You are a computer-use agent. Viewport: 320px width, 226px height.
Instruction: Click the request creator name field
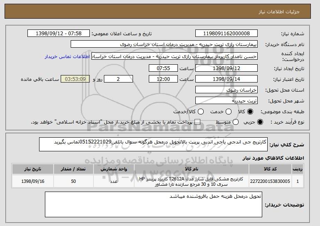point(175,56)
